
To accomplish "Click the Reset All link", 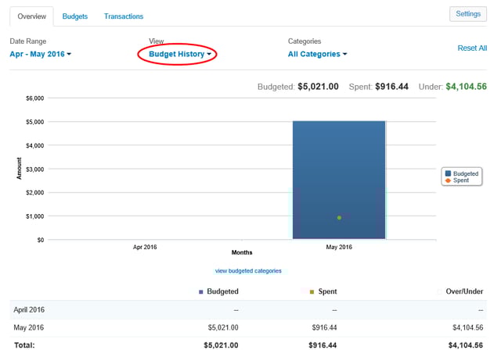I will click(x=472, y=48).
